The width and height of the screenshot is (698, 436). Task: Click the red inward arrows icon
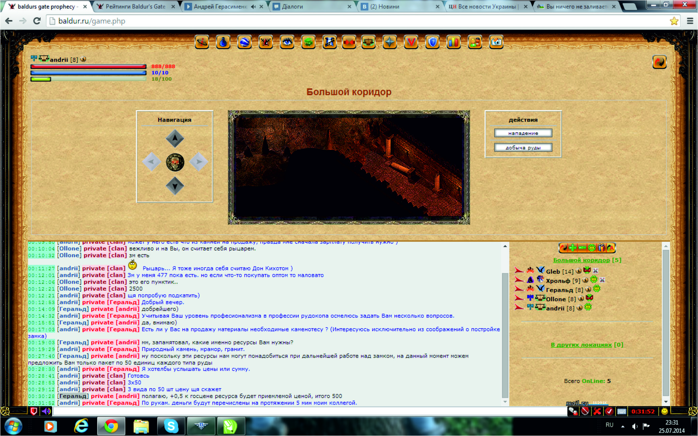[x=349, y=42]
